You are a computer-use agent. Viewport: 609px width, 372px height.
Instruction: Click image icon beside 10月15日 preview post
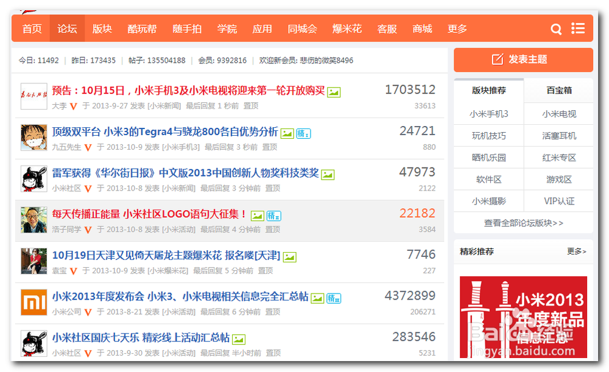pos(334,93)
